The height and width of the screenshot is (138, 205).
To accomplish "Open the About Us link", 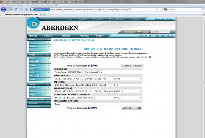I will (x=83, y=19).
